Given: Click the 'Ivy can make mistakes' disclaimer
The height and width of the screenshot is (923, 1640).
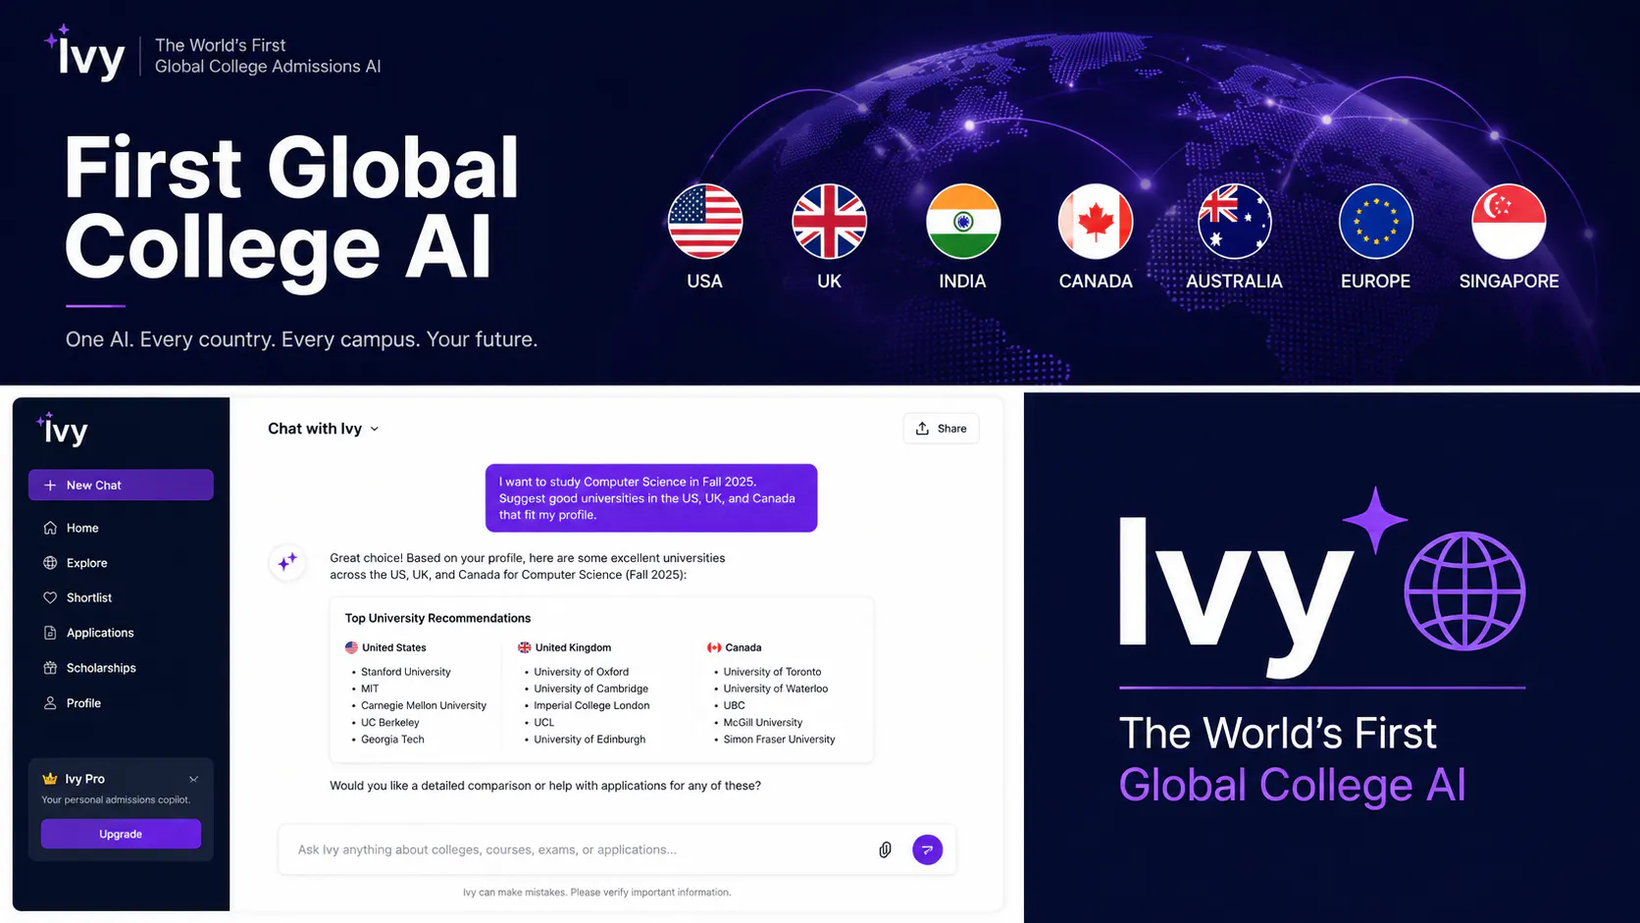Looking at the screenshot, I should 597,893.
